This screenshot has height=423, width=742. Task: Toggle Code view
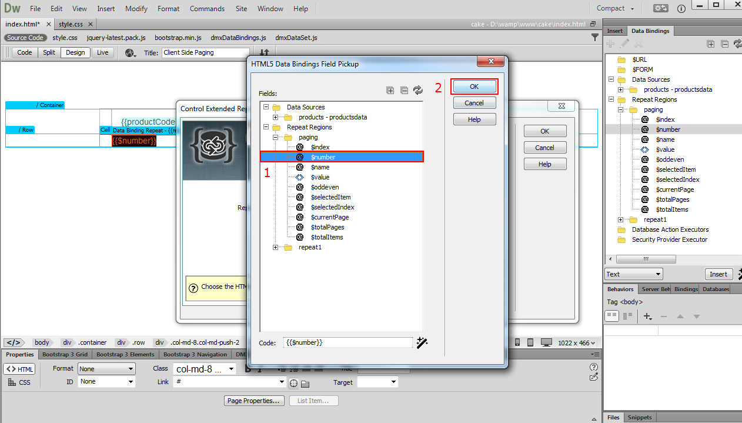(25, 52)
